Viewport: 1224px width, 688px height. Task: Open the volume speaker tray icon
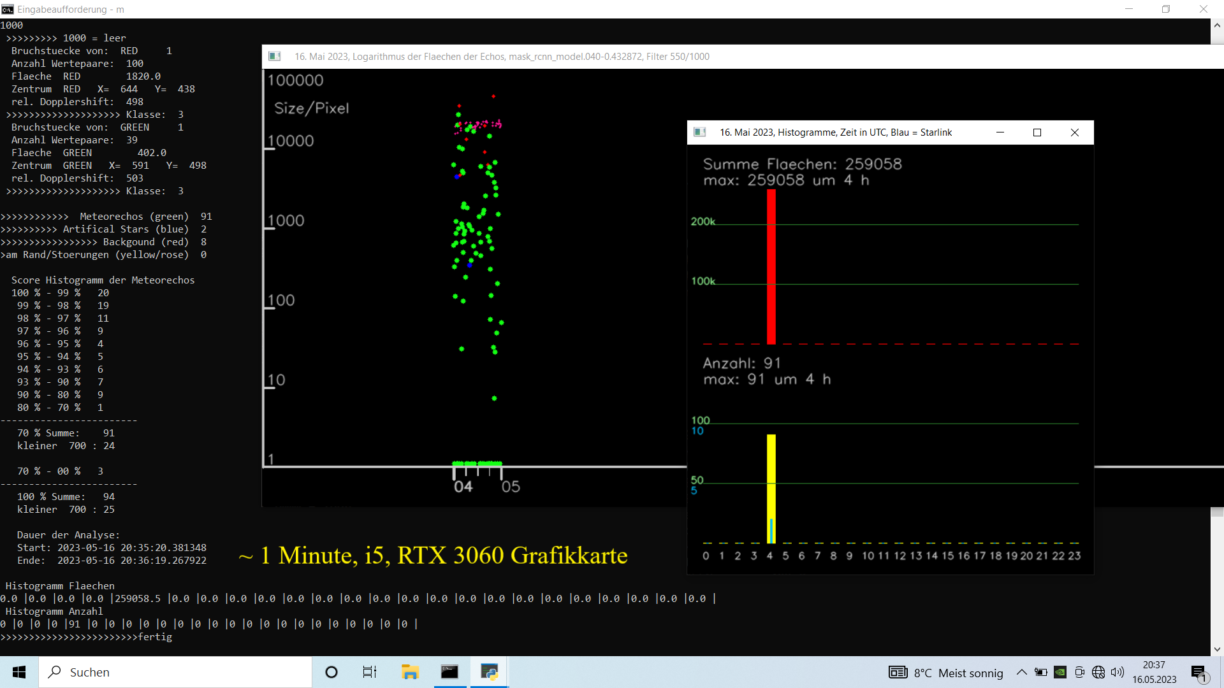[x=1118, y=672]
